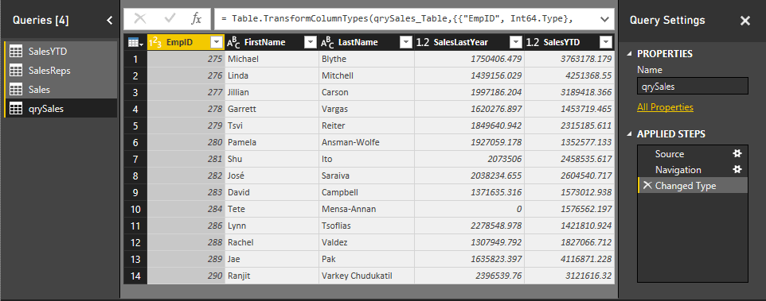
Task: Click the cell containing Mensa-Annan
Action: [x=366, y=210]
